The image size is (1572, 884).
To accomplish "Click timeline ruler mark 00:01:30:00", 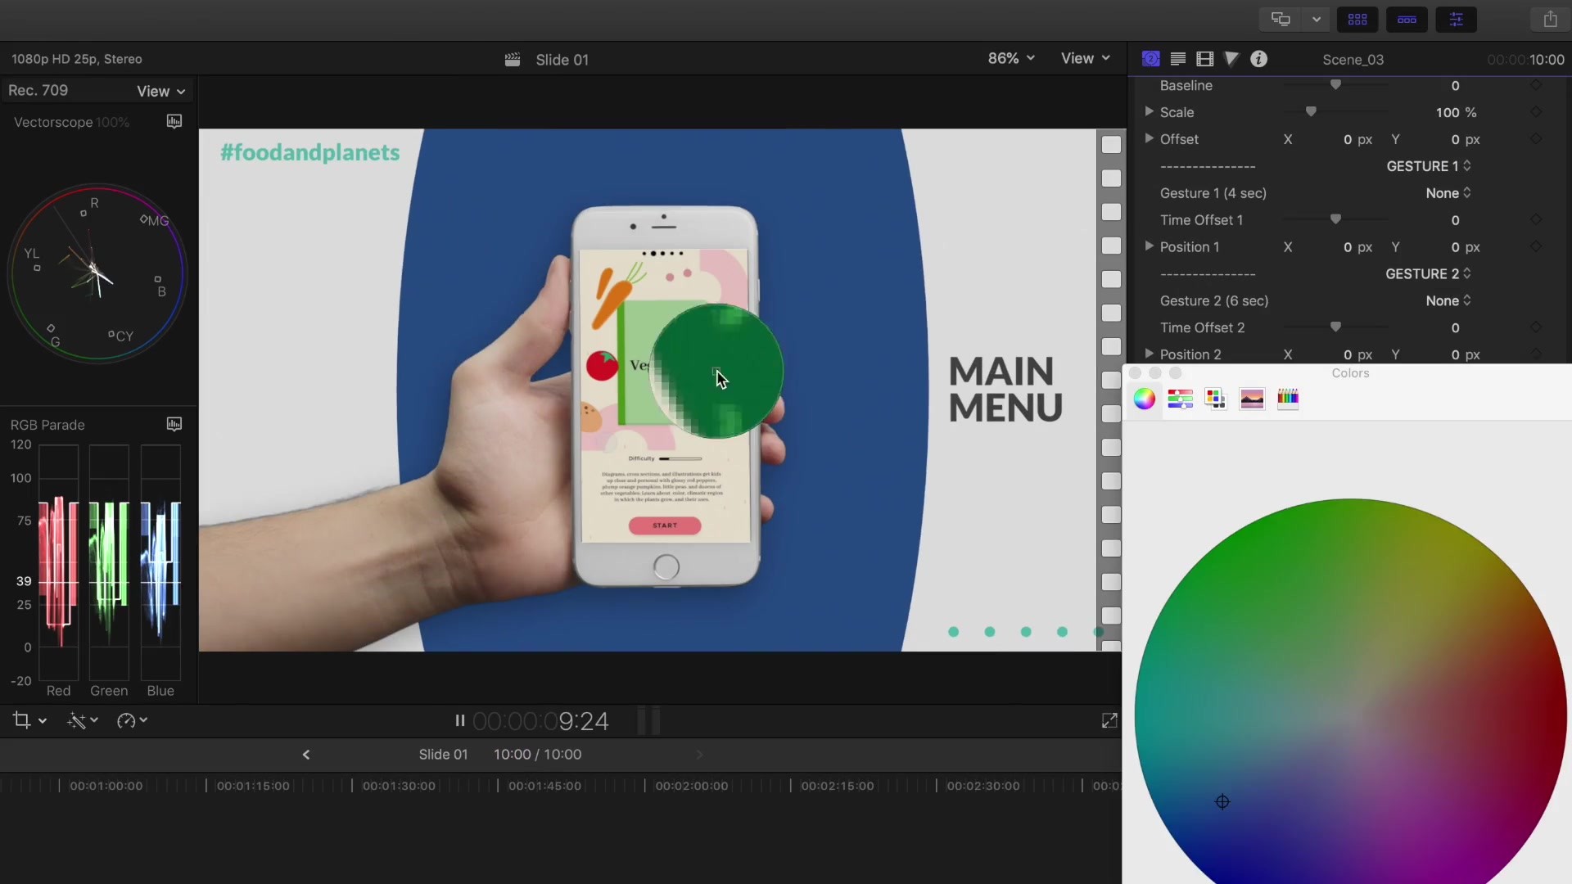I will (399, 786).
